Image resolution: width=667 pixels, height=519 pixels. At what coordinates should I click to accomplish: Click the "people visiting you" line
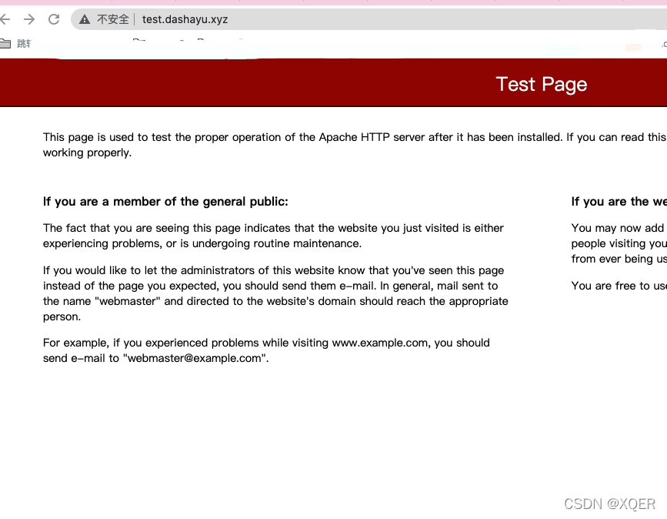click(619, 243)
